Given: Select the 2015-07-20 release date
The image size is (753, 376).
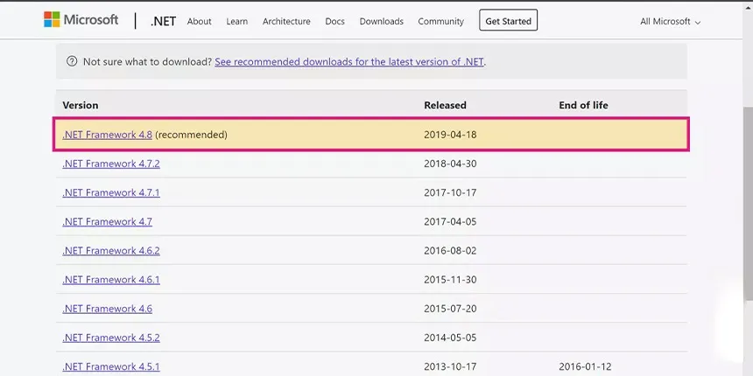Looking at the screenshot, I should tap(450, 309).
